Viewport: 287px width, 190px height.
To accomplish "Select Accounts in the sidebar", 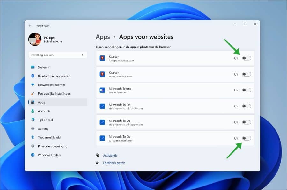I will coord(58,111).
